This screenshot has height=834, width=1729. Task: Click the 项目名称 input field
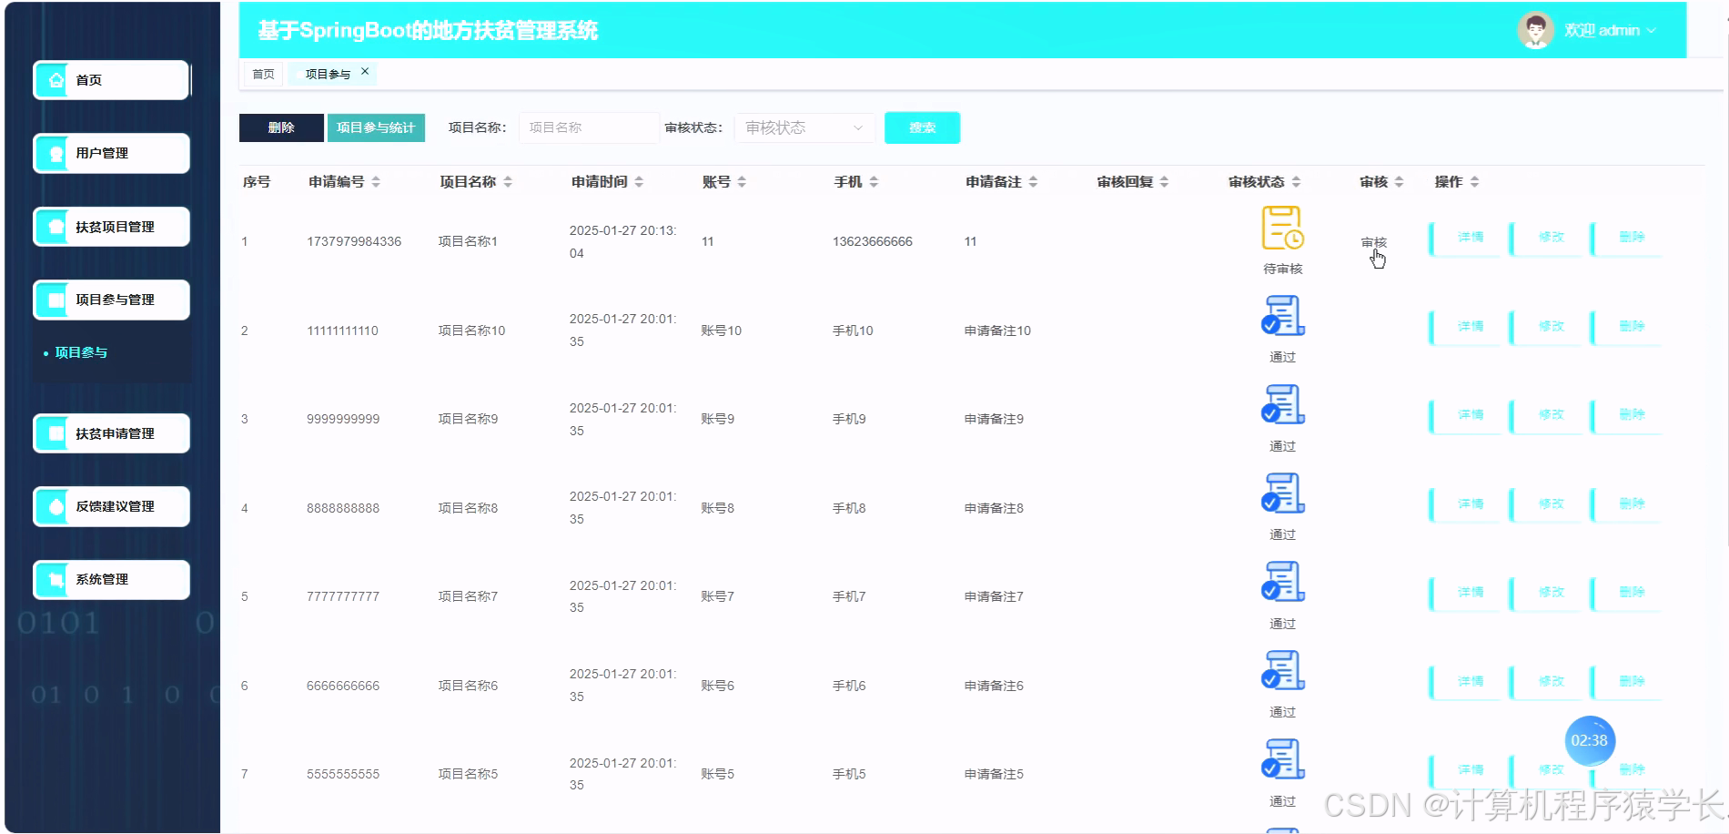(588, 127)
